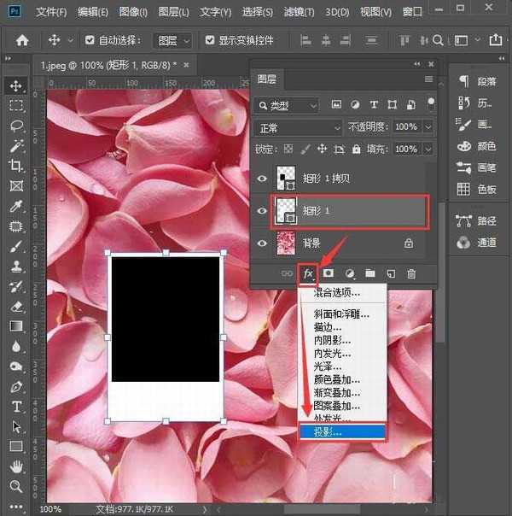
Task: Hide the 背景 layer
Action: (x=262, y=243)
